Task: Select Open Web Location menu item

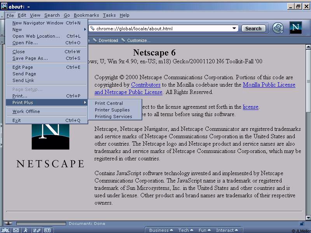Action: tap(47, 36)
